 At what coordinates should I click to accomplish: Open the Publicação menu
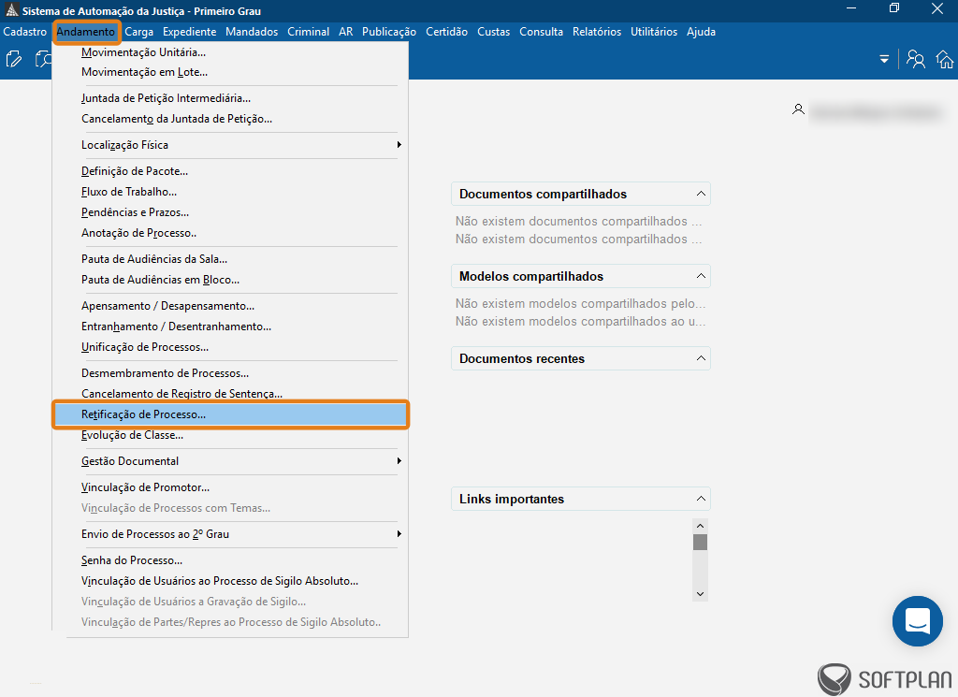click(x=389, y=32)
